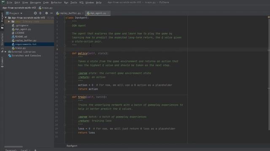Open the File menu
The height and width of the screenshot is (151, 270).
(x=9, y=3)
